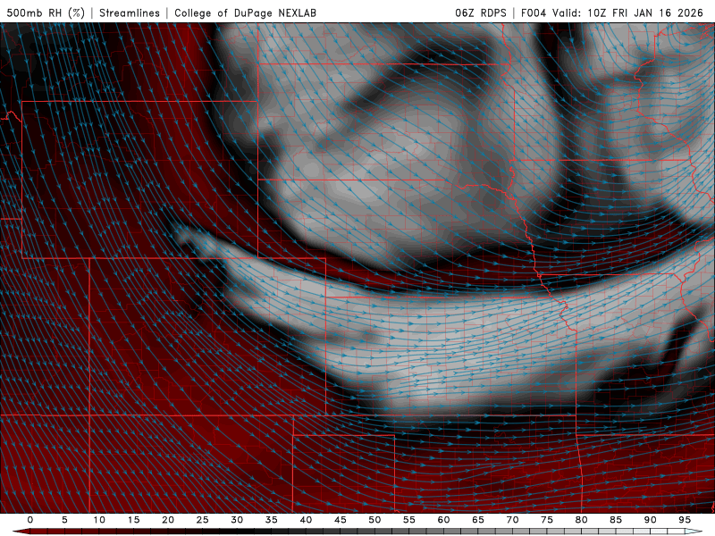The image size is (715, 536).
Task: Click the color scale label "75"
Action: coord(547,520)
